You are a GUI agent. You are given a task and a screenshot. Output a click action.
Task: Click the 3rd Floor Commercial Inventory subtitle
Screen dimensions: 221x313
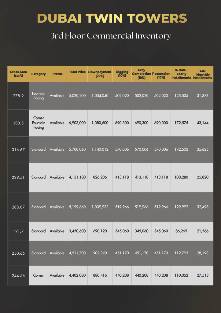111,36
